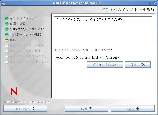158x115 pixels.
Task: Select the current 認証 step label
Action: [x=13, y=40]
